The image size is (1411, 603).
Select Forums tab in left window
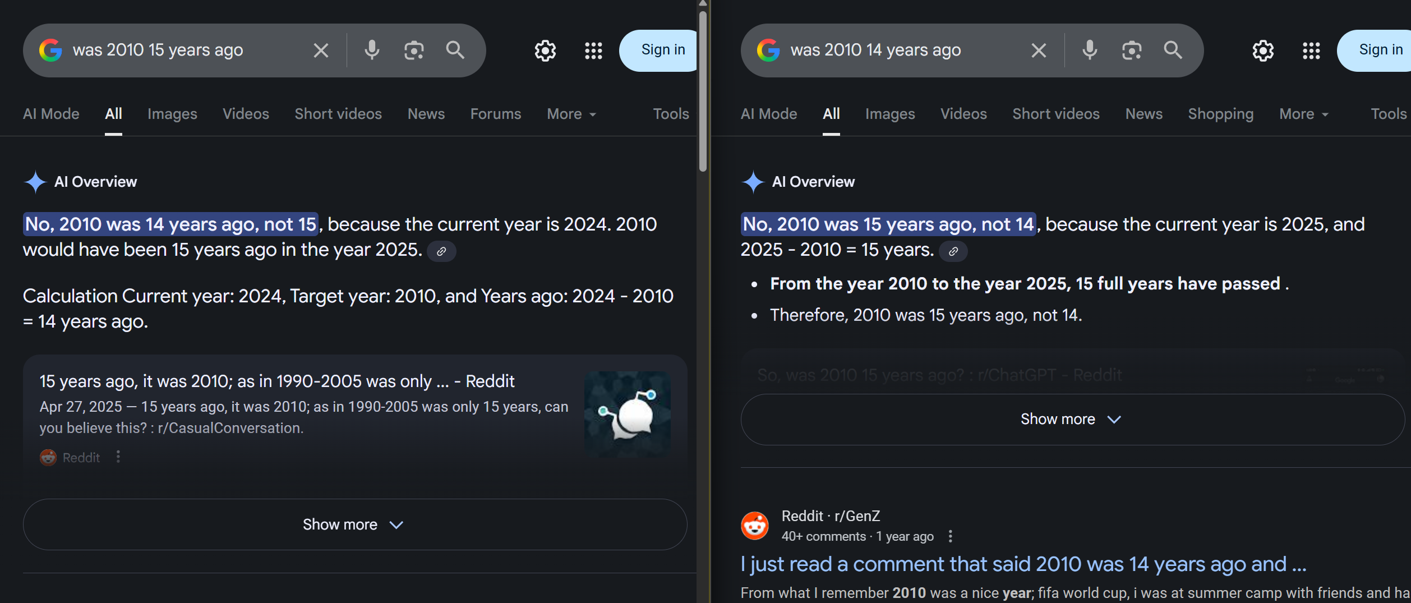496,114
